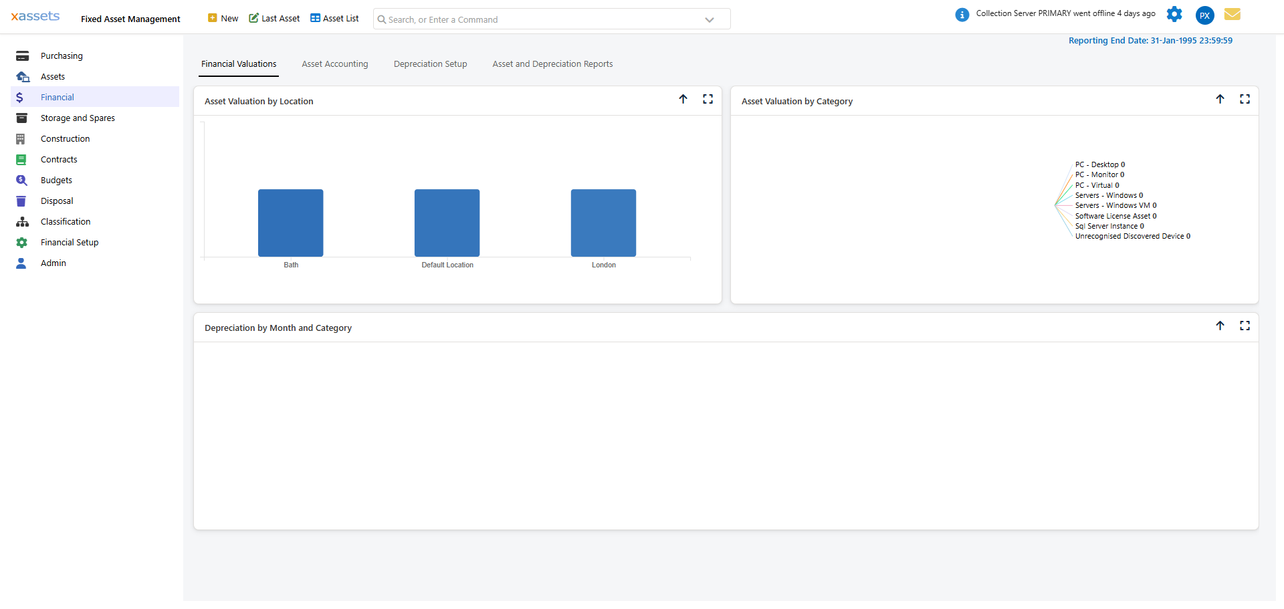Open the search command dropdown chevron
The height and width of the screenshot is (609, 1284).
(x=710, y=19)
